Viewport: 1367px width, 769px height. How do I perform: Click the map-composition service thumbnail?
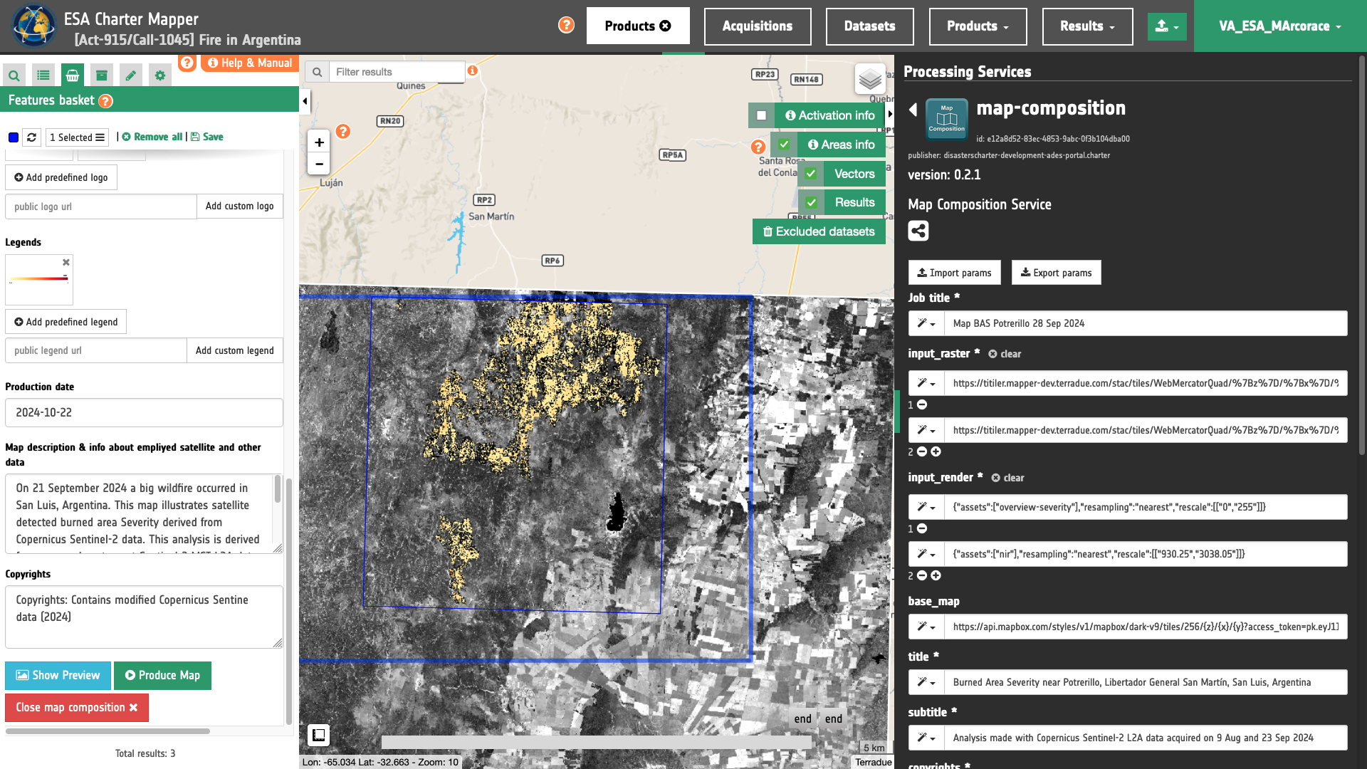(947, 119)
